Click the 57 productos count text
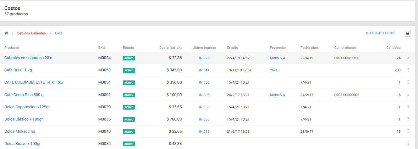The image size is (418, 149). click(x=16, y=14)
